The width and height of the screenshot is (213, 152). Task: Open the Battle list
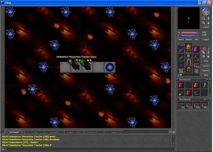click(x=189, y=39)
